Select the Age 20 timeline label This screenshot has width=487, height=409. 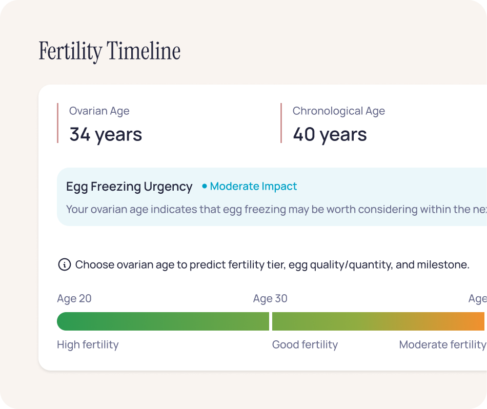(74, 299)
